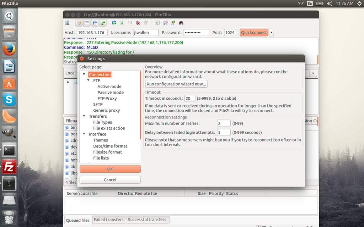Select the Filesize format page
Viewport: 364px width, 227px height.
(x=107, y=152)
